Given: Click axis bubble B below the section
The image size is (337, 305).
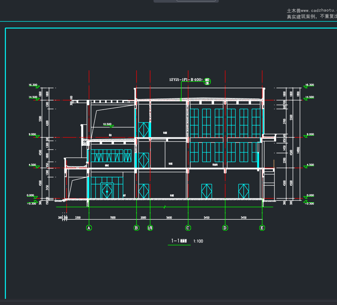Looking at the screenshot, I should tap(136, 228).
